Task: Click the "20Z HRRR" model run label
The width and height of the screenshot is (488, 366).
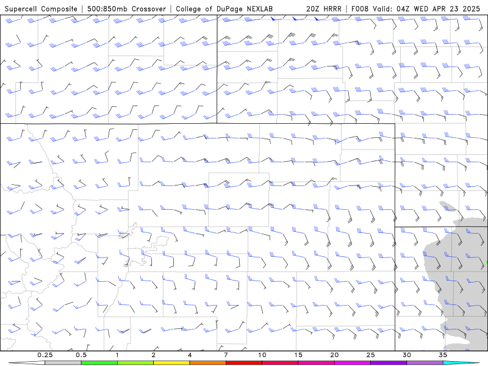Action: click(324, 9)
